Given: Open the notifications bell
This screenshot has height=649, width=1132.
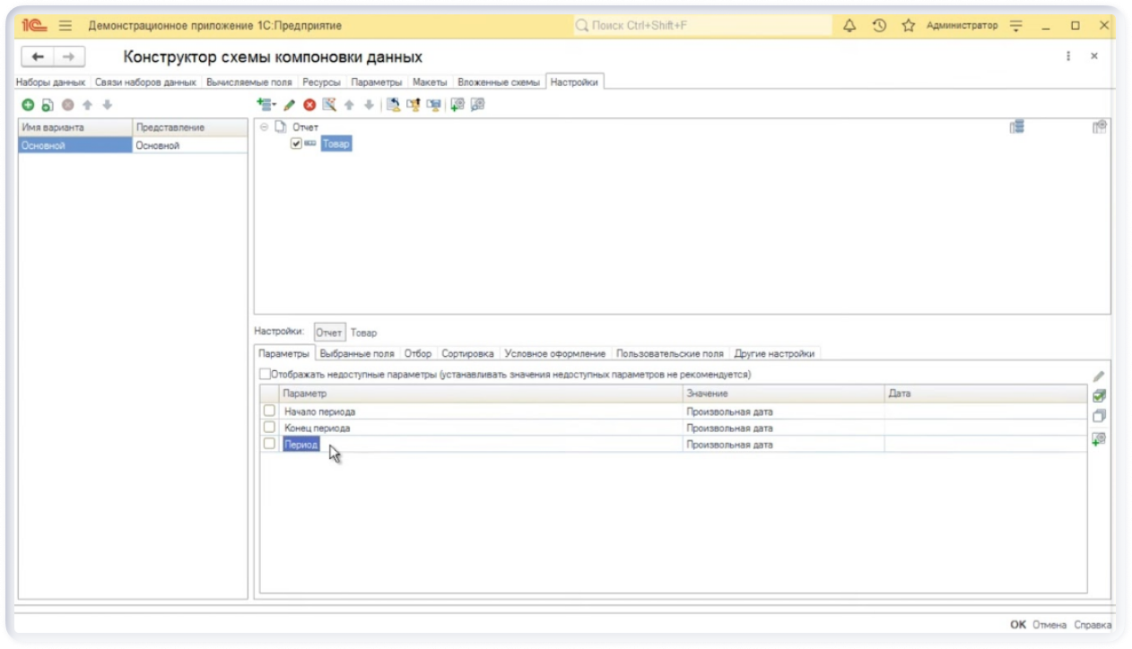Looking at the screenshot, I should (850, 26).
